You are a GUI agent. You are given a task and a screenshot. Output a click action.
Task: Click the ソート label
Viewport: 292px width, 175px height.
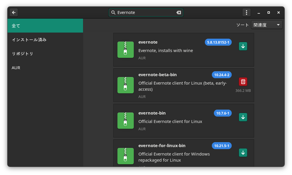[x=242, y=25]
